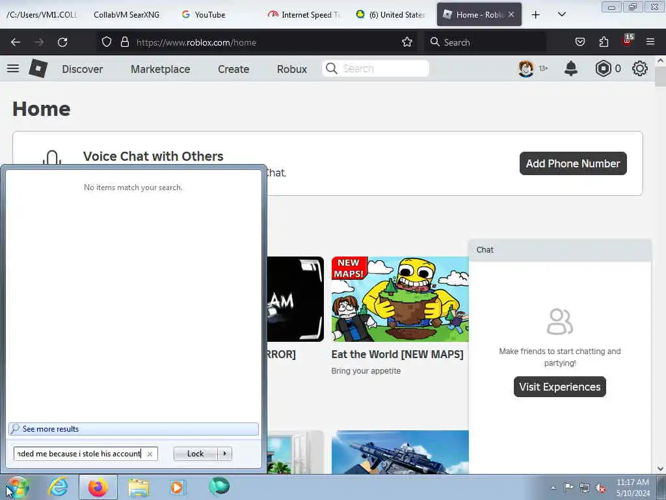The height and width of the screenshot is (500, 666).
Task: Open the Roblox notifications bell
Action: (570, 68)
